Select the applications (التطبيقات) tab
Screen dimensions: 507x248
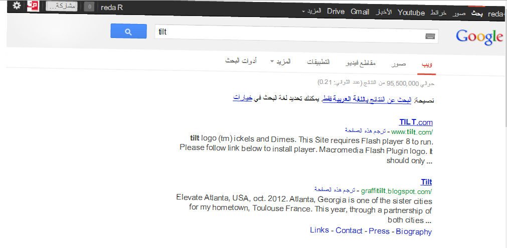click(318, 61)
